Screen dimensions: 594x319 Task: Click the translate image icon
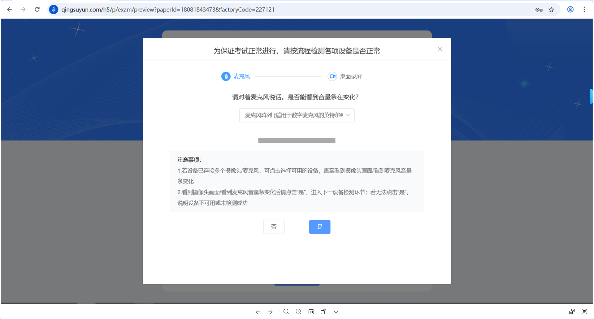point(572,312)
